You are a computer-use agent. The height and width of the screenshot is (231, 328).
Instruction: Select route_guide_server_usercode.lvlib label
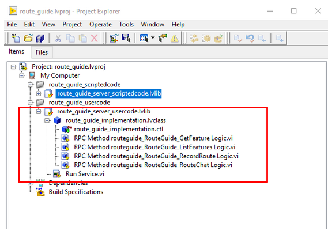104,111
